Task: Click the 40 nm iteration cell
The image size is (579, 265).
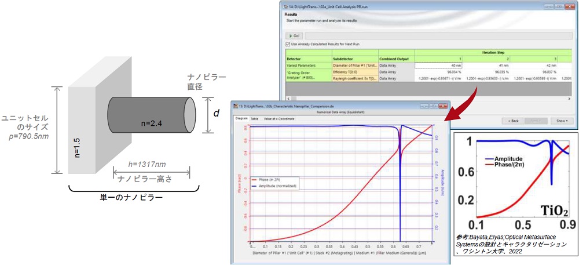Action: (x=438, y=65)
